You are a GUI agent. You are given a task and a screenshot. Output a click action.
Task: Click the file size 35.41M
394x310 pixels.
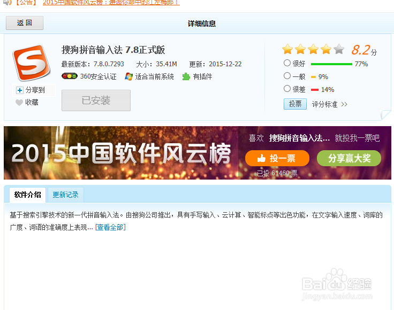(x=166, y=64)
